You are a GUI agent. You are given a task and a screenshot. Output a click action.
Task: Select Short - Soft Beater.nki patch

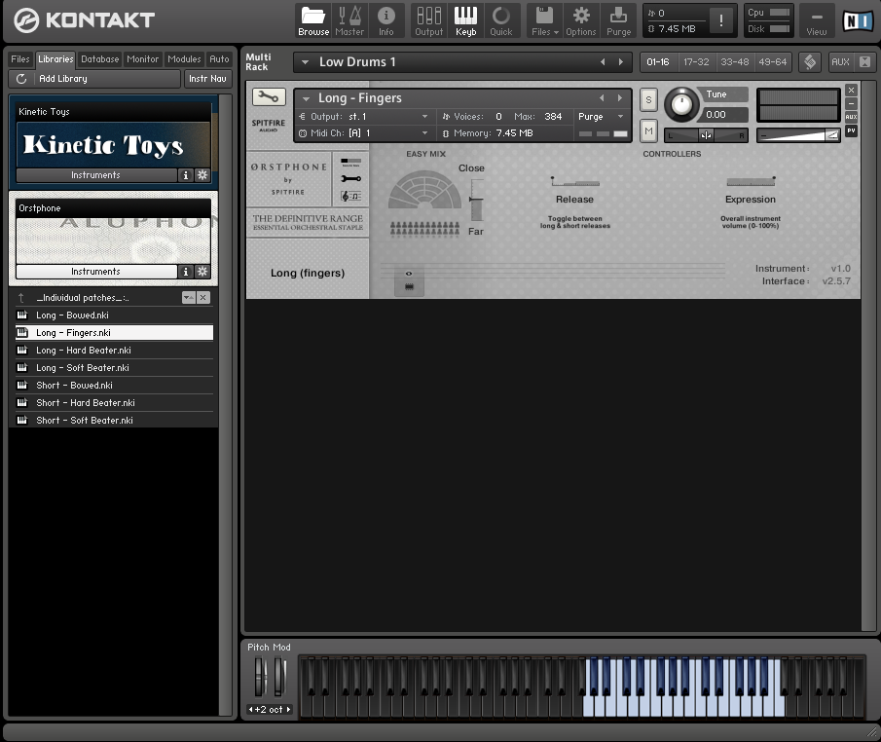114,420
